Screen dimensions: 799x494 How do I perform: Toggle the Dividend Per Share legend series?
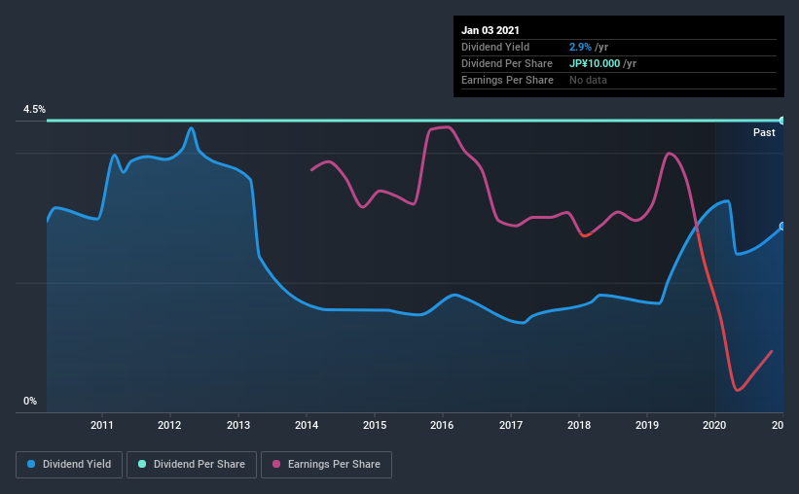192,465
